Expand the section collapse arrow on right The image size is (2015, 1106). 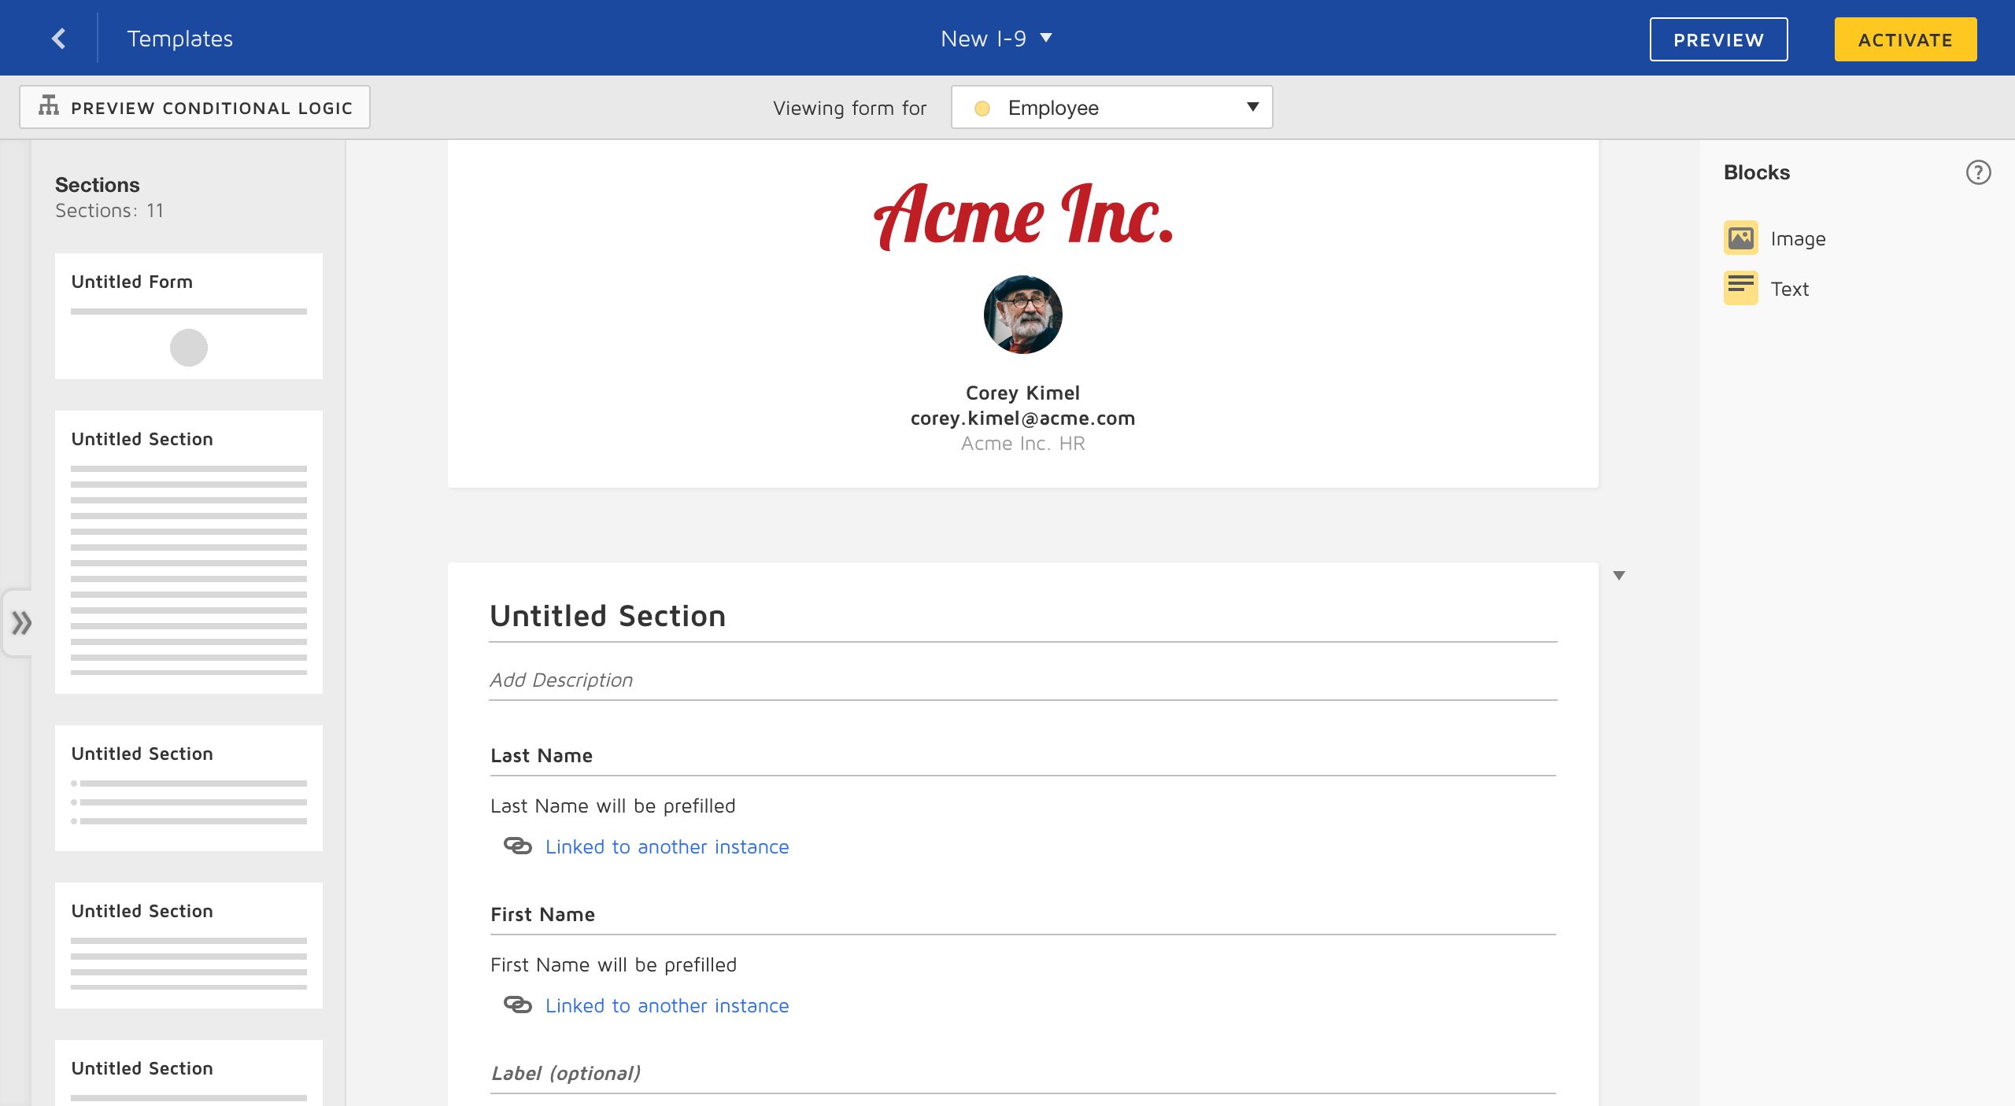click(1620, 575)
